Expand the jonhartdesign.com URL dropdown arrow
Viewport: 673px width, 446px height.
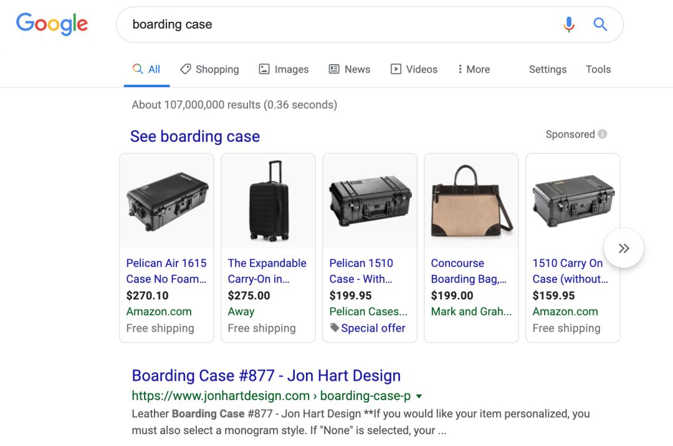coord(419,396)
